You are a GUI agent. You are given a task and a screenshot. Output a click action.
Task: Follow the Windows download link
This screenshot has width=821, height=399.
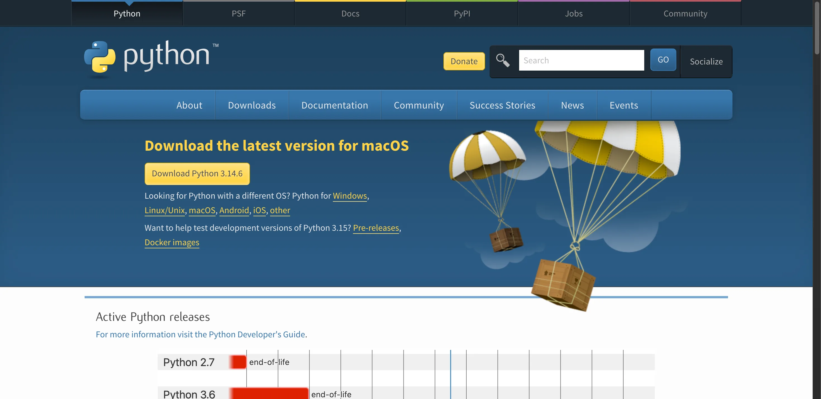[350, 196]
